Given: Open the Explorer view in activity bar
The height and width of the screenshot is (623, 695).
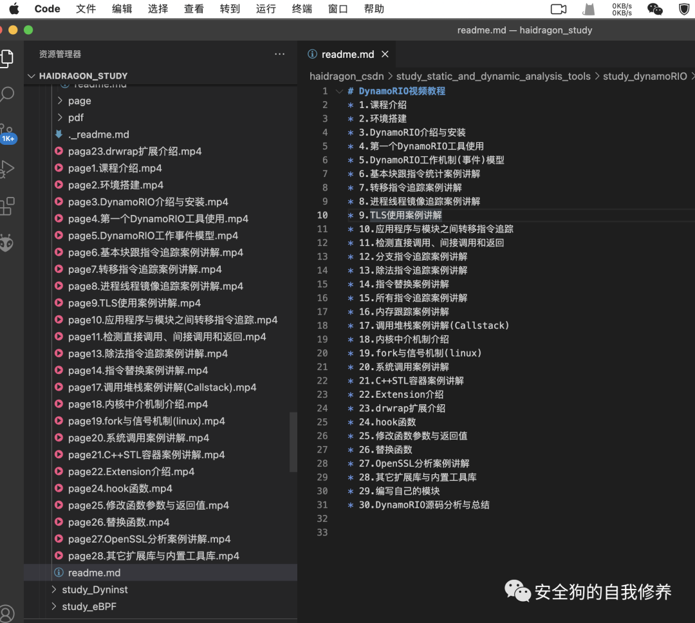Looking at the screenshot, I should 6,59.
